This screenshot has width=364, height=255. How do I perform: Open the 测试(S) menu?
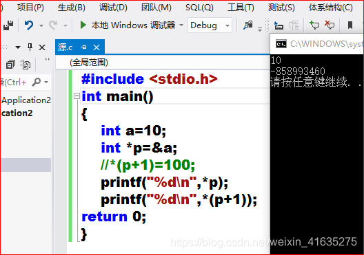281,8
